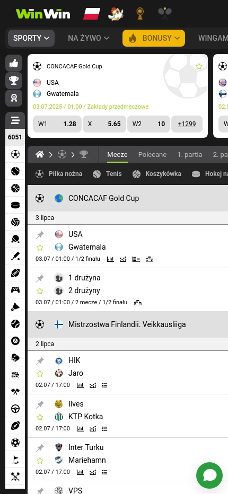Image resolution: width=228 pixels, height=494 pixels.
Task: Switch to the Polecane tab
Action: click(152, 154)
